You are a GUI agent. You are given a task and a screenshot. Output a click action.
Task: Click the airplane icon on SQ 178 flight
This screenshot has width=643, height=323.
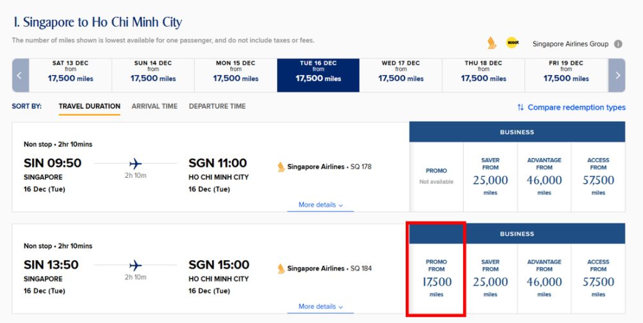pyautogui.click(x=135, y=164)
